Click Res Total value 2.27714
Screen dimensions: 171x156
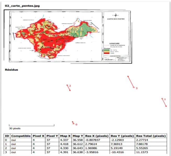(142, 140)
